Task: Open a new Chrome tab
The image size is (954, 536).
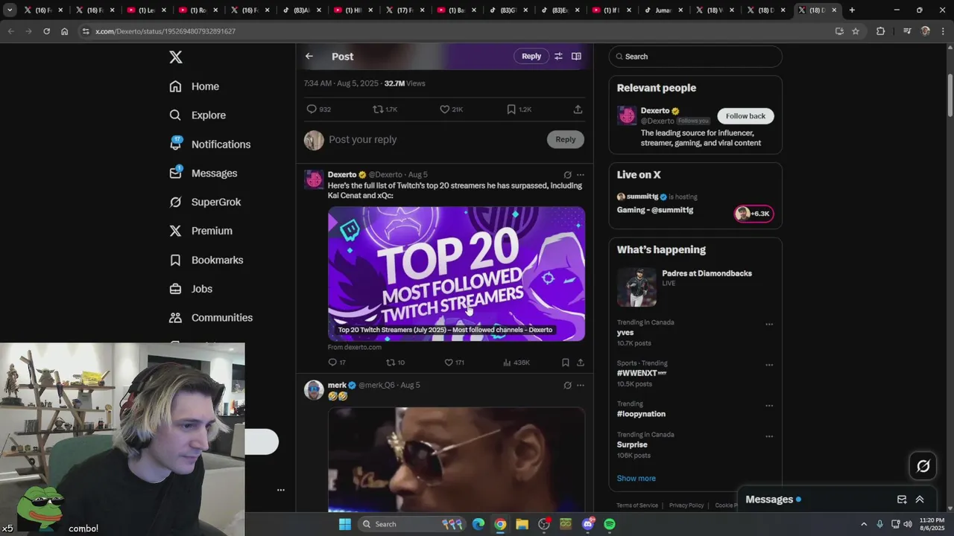Action: pyautogui.click(x=852, y=10)
